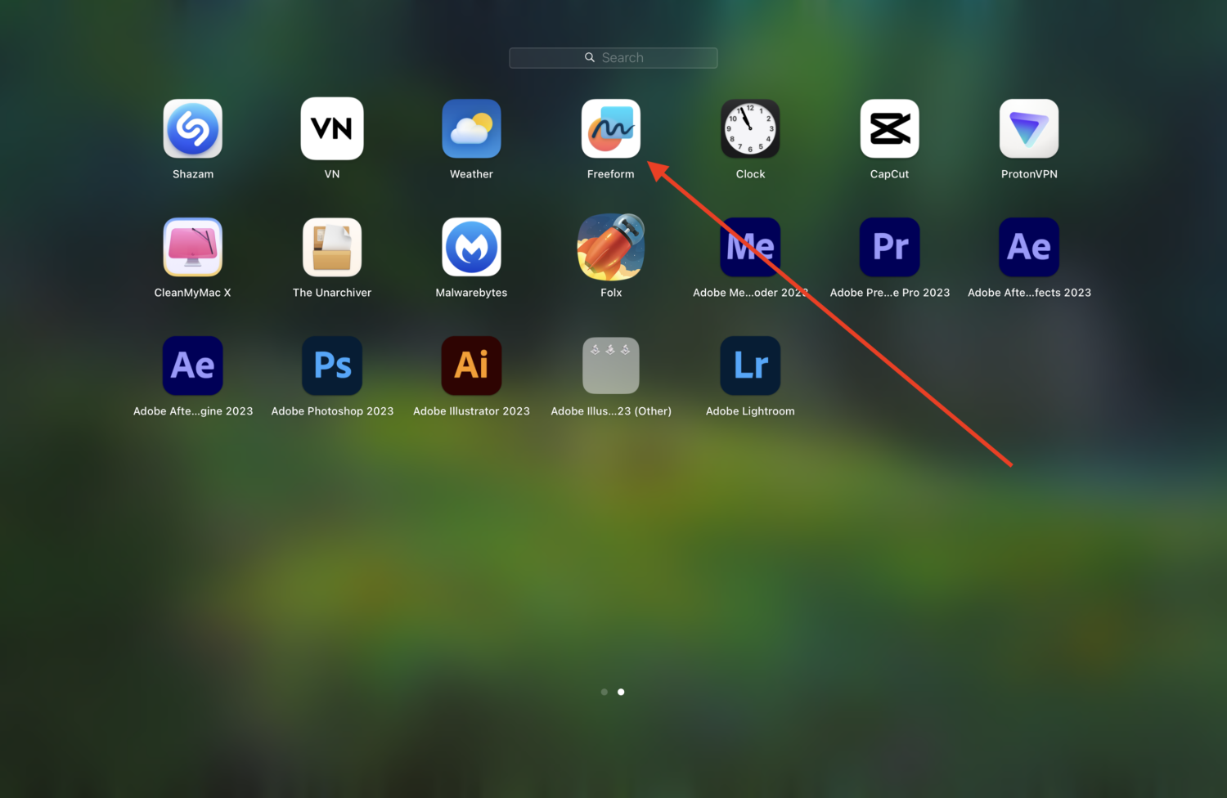Launch CleanMyMac X
The width and height of the screenshot is (1227, 798).
pyautogui.click(x=193, y=247)
